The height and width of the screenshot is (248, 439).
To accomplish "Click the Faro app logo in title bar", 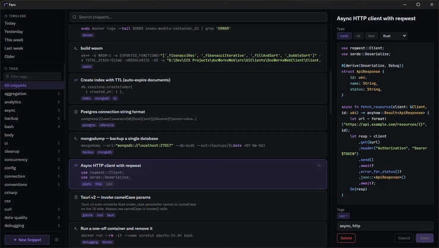I will (5, 5).
